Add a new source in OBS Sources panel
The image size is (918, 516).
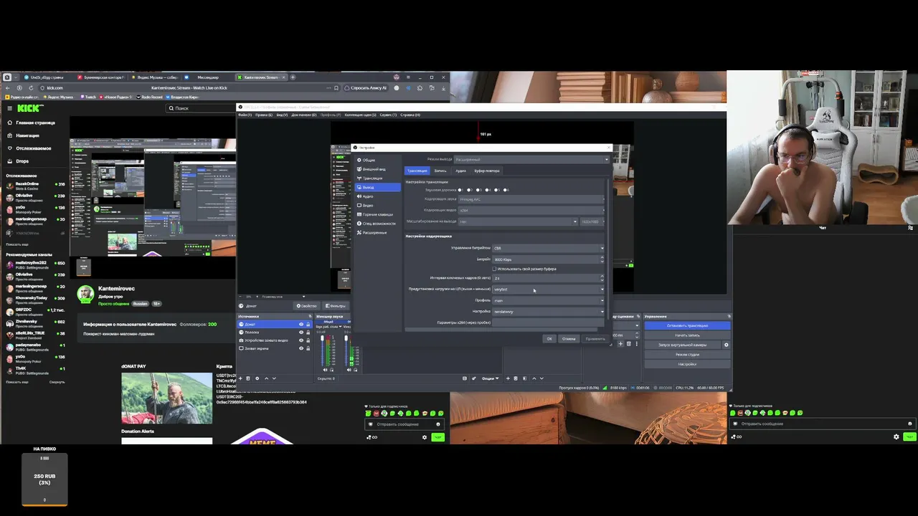pyautogui.click(x=241, y=378)
